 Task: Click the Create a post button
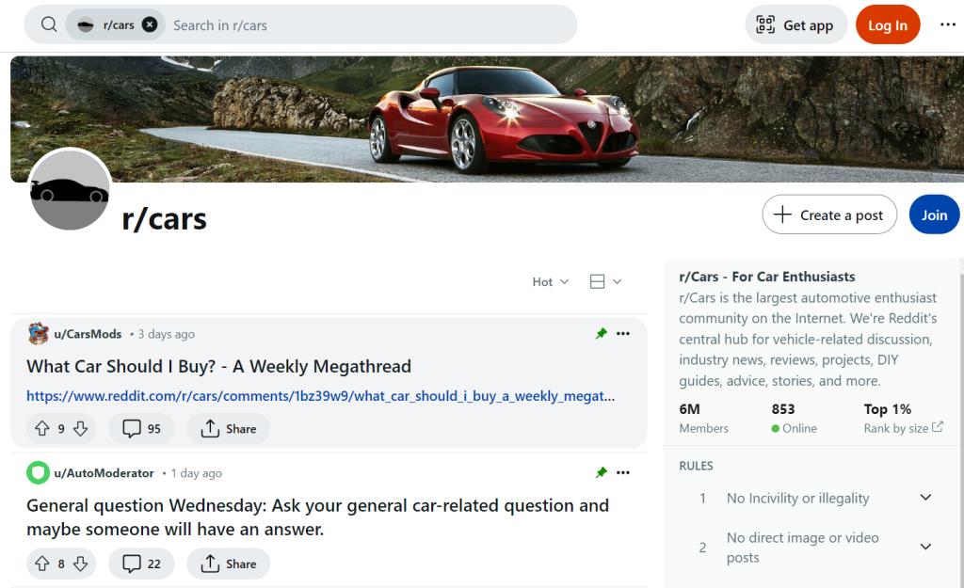click(829, 215)
